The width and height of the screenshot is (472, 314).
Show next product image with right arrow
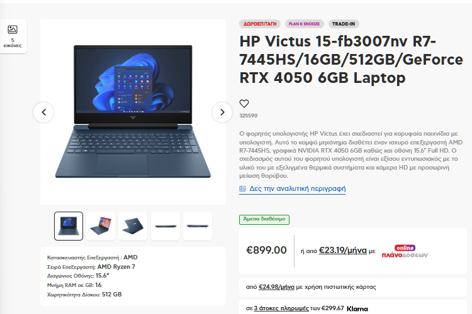(222, 112)
